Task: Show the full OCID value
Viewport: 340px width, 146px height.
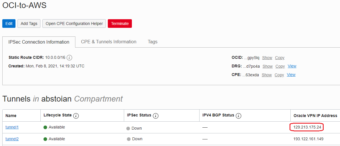Action: click(x=267, y=58)
